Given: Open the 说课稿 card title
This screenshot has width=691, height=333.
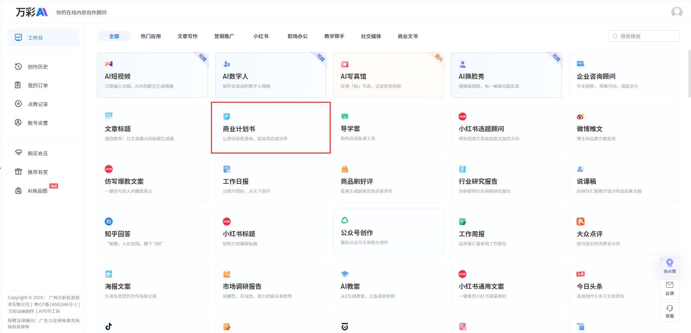Looking at the screenshot, I should coord(586,182).
